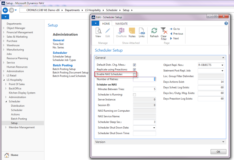Click Go to in Page group
This screenshot has height=160, width=234.
tap(175, 29)
